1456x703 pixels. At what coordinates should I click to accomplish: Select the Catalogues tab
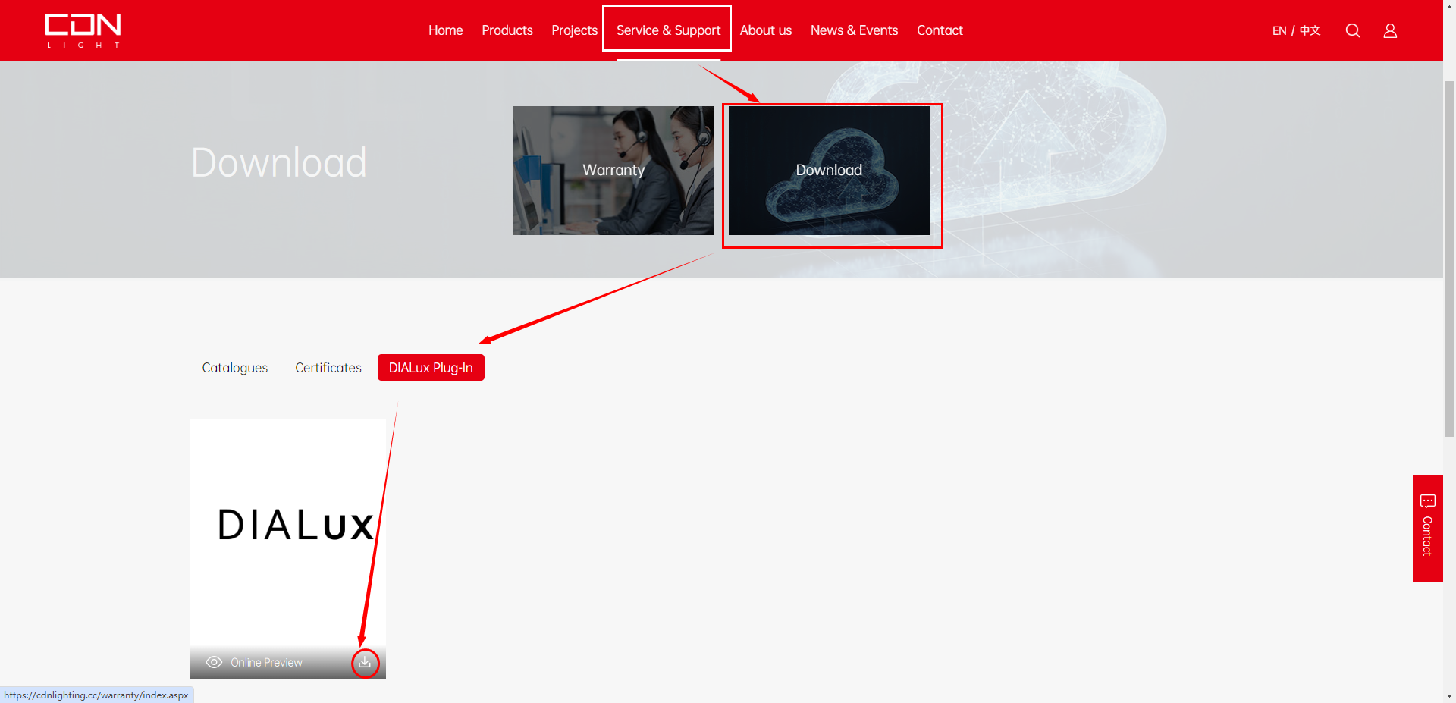click(234, 368)
